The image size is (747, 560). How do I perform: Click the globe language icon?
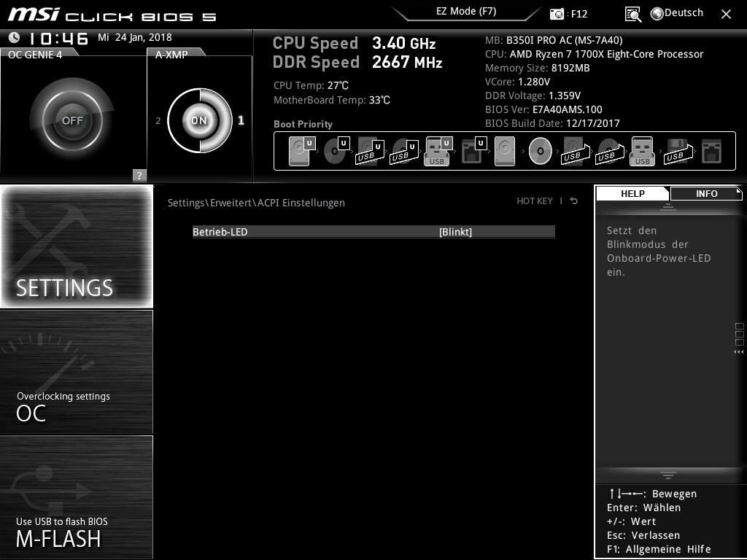pos(657,14)
